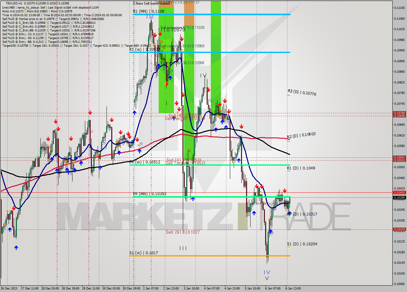Click the 0.11105 price axis tick
Image resolution: width=407 pixels, height=292 pixels.
[x=399, y=8]
